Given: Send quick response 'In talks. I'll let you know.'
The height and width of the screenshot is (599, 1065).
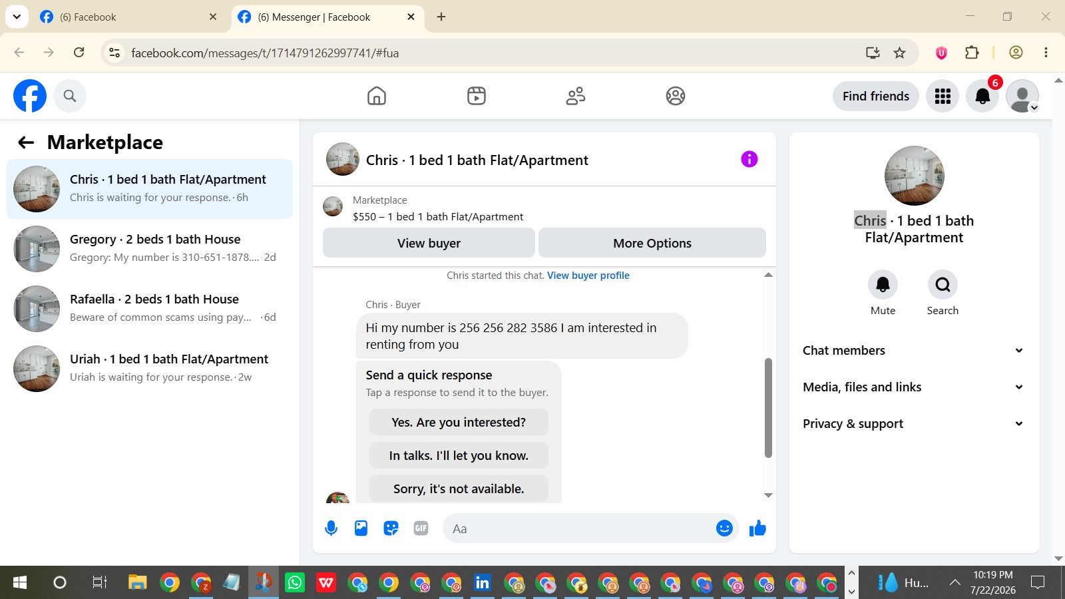Looking at the screenshot, I should click(x=459, y=456).
